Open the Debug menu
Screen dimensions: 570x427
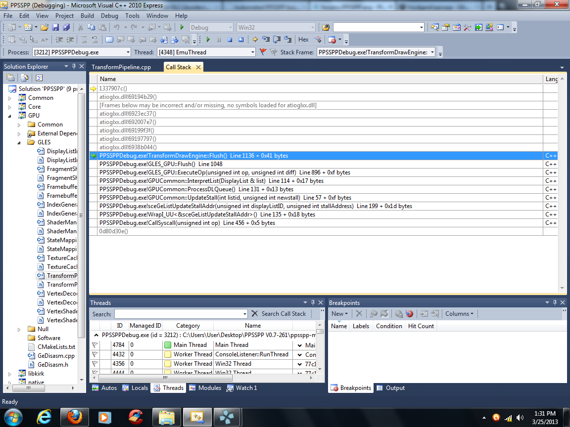[x=109, y=16]
